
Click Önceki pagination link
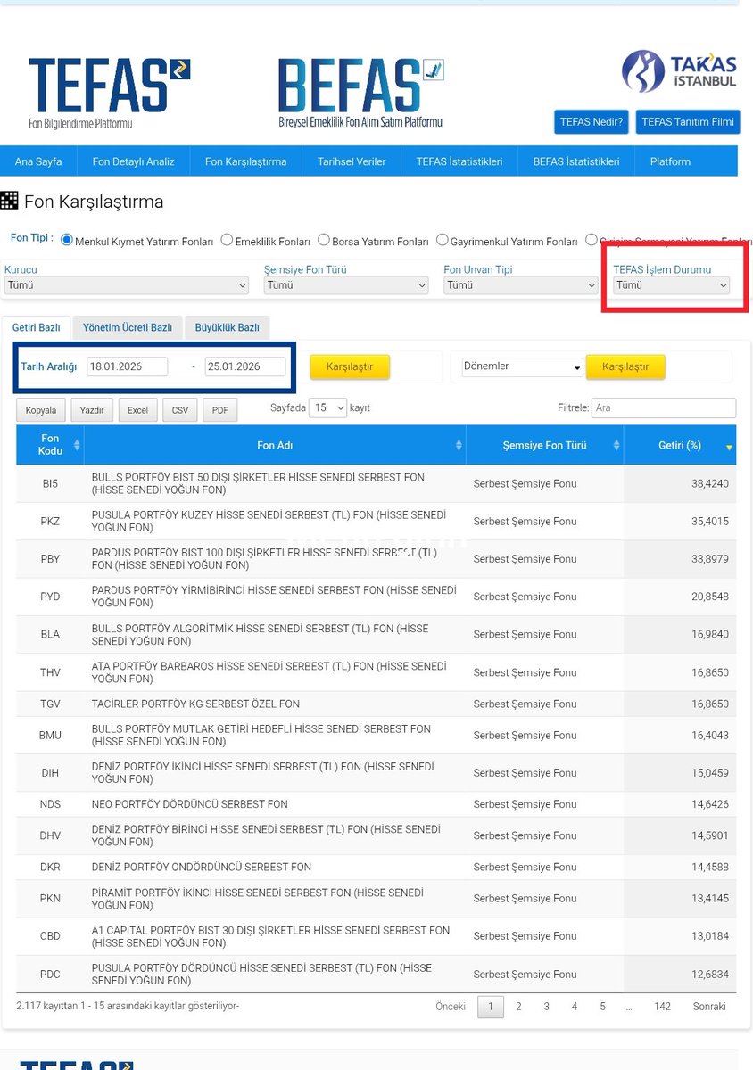pyautogui.click(x=451, y=1007)
